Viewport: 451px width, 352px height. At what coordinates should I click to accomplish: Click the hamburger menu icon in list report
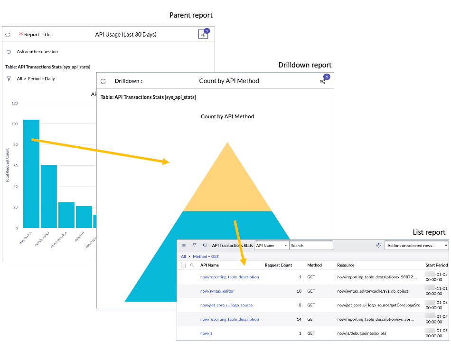(184, 245)
